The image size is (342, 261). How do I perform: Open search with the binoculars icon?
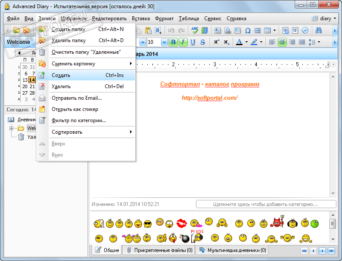point(318,31)
